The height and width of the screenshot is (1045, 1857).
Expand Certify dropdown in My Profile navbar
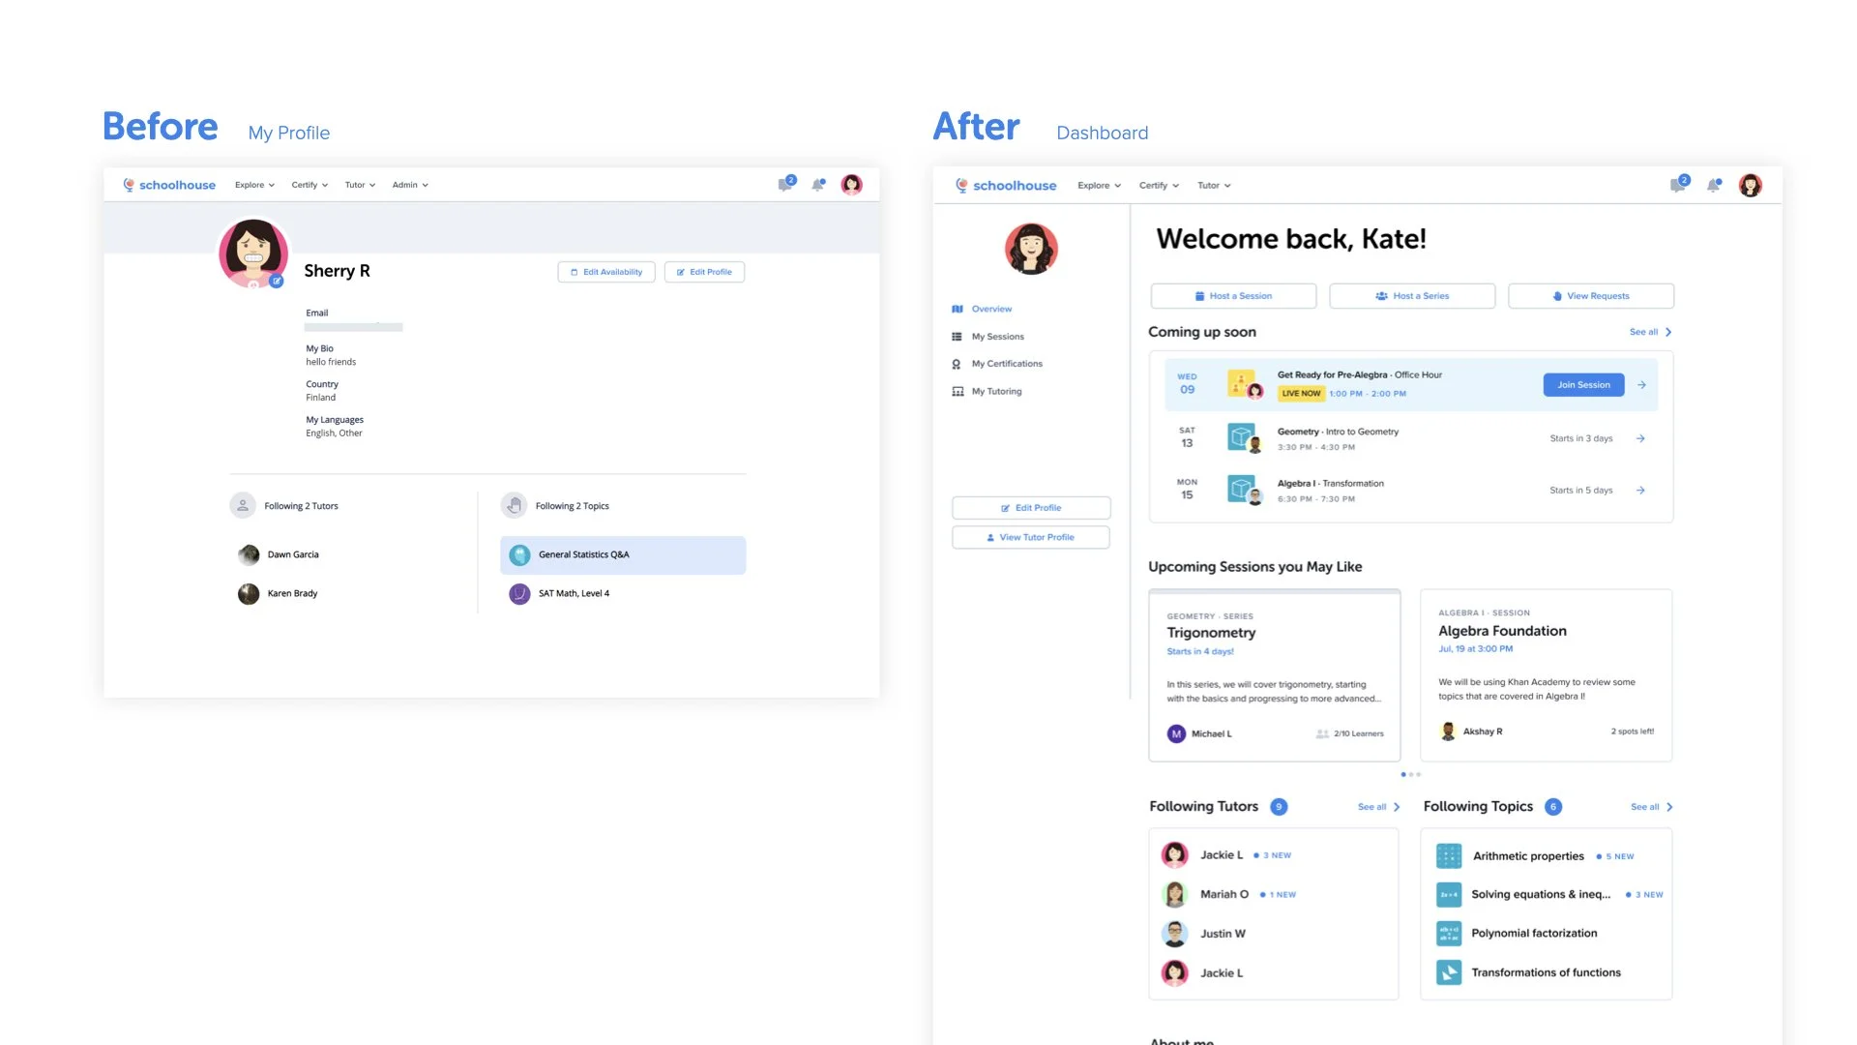point(309,185)
